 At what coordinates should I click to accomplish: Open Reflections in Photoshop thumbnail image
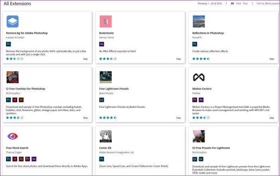199,22
